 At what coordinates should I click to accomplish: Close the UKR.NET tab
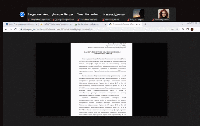(70, 24)
